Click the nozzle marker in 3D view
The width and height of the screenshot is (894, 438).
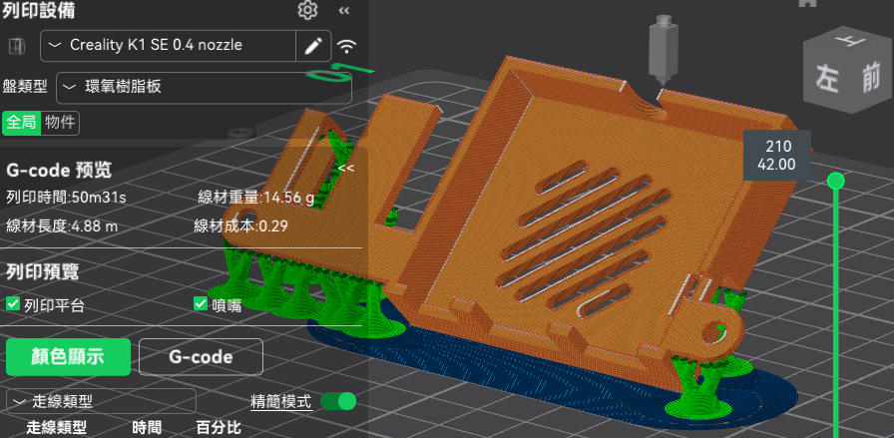click(662, 50)
